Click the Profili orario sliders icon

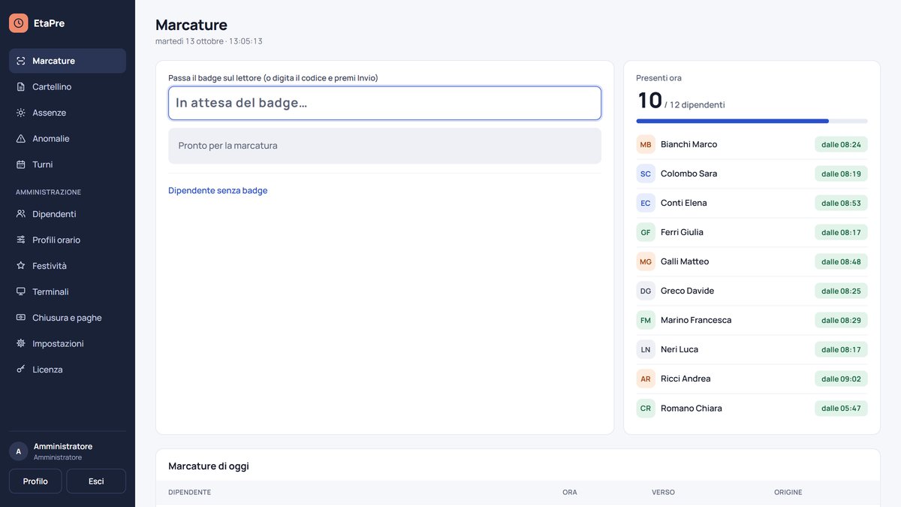21,240
